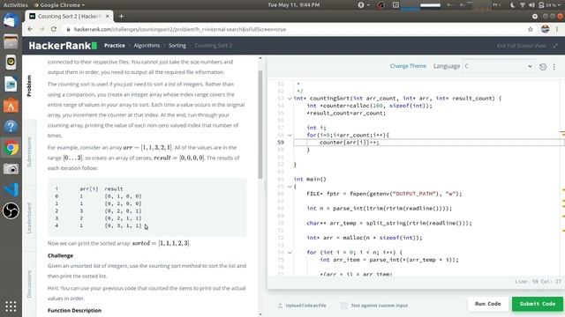
Task: Click problem panel vertical scrollbar thumb
Action: [x=260, y=124]
